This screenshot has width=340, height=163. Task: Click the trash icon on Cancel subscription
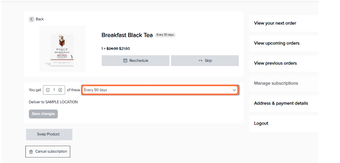click(x=31, y=152)
